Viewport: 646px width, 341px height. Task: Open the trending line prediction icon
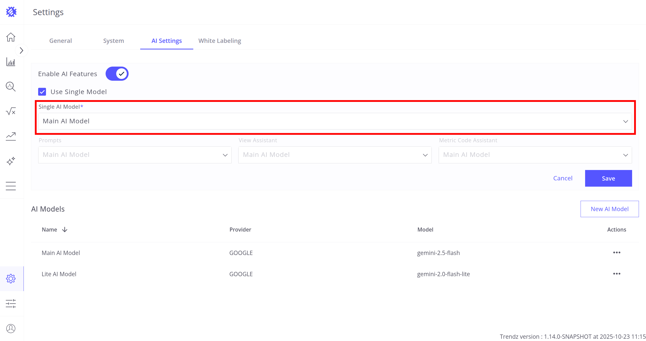(x=11, y=136)
